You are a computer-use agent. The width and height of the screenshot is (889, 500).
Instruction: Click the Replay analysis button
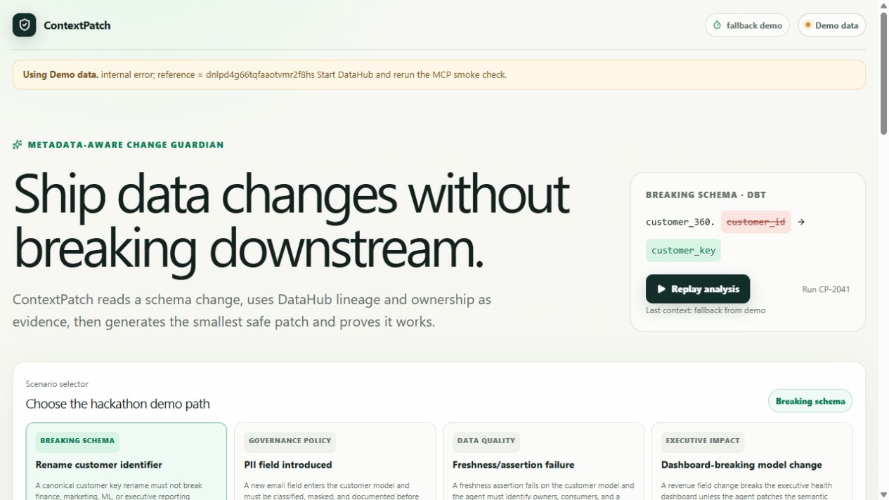click(698, 289)
